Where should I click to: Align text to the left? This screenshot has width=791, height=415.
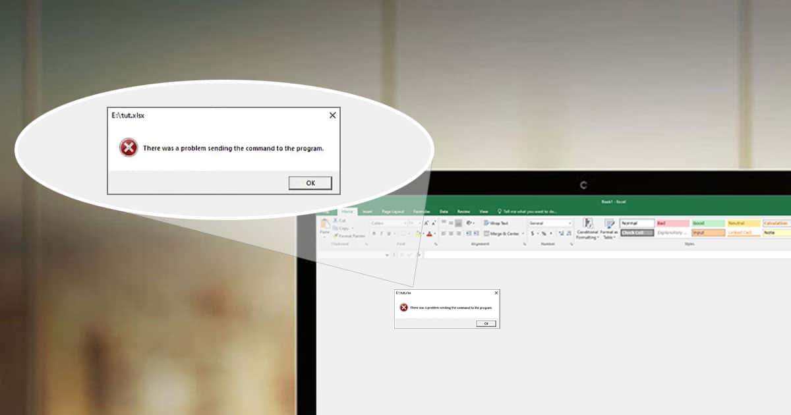tap(443, 234)
